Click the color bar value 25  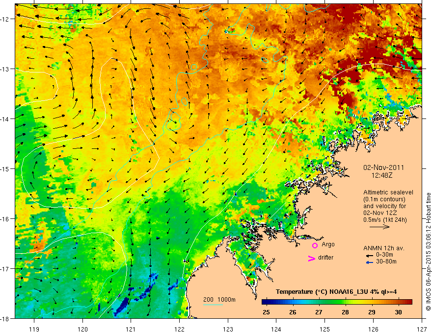[x=266, y=312]
